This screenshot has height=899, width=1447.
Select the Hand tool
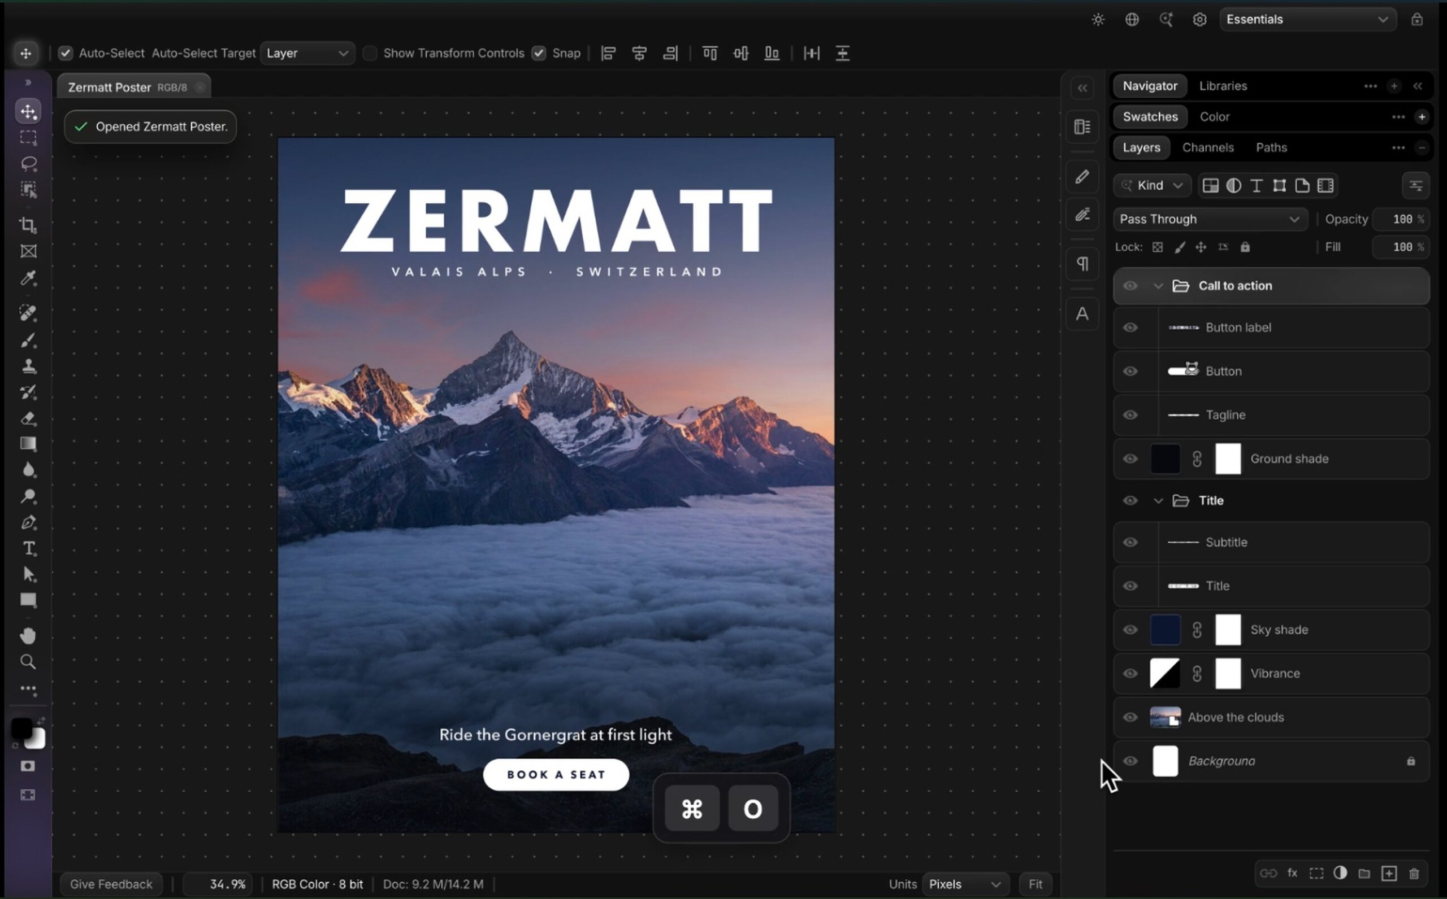29,636
